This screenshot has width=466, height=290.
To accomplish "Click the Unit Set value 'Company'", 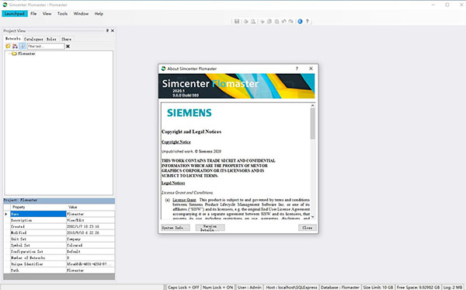I will point(90,239).
